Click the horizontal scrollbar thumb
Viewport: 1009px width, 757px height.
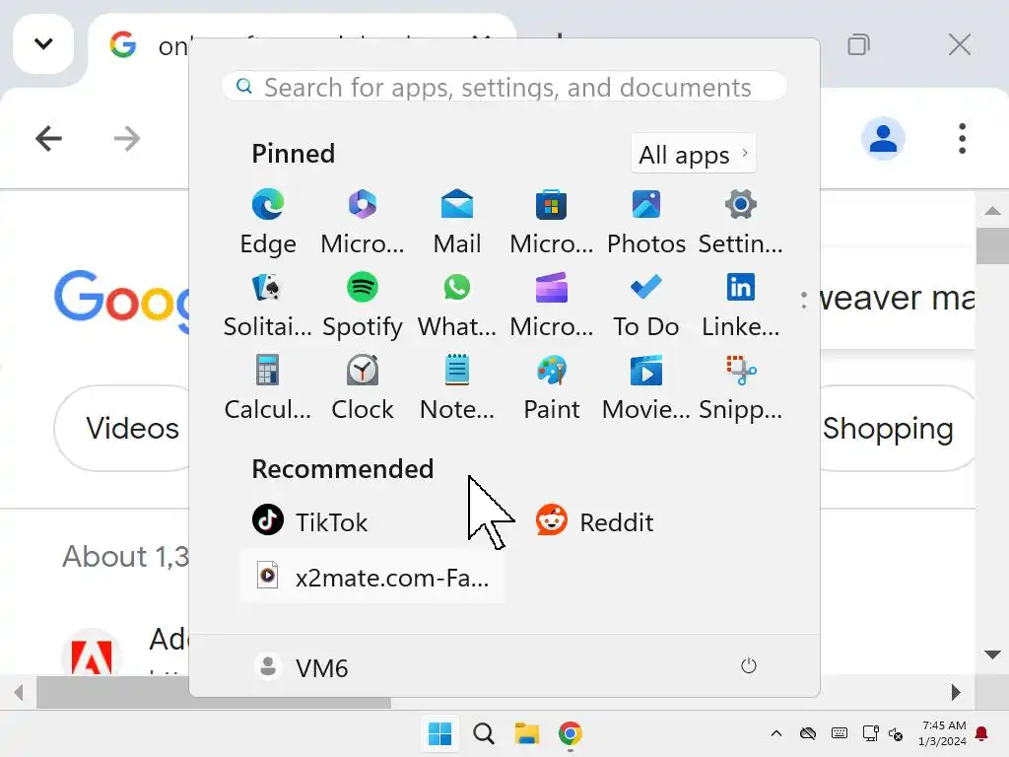pos(214,693)
